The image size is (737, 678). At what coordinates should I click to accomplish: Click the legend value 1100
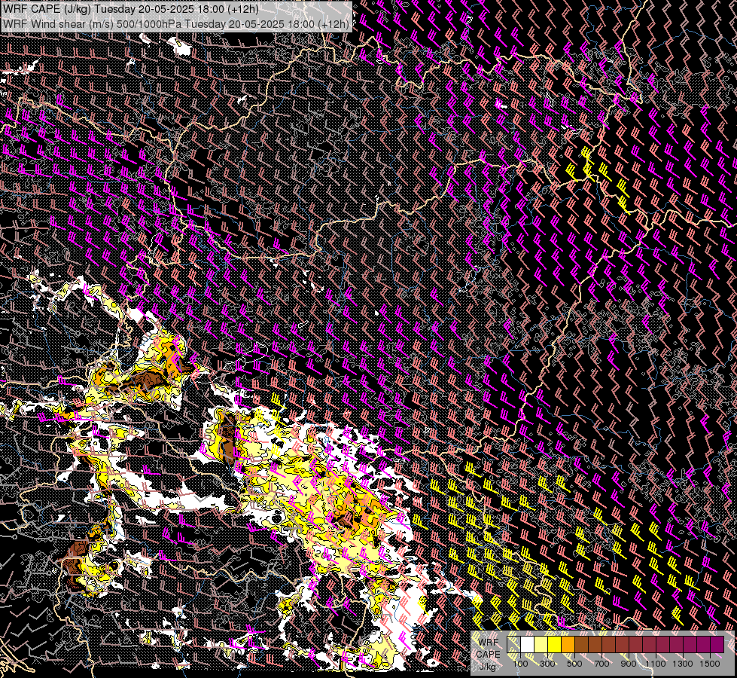655,664
